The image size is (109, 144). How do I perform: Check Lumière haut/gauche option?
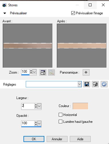[x=60, y=122]
